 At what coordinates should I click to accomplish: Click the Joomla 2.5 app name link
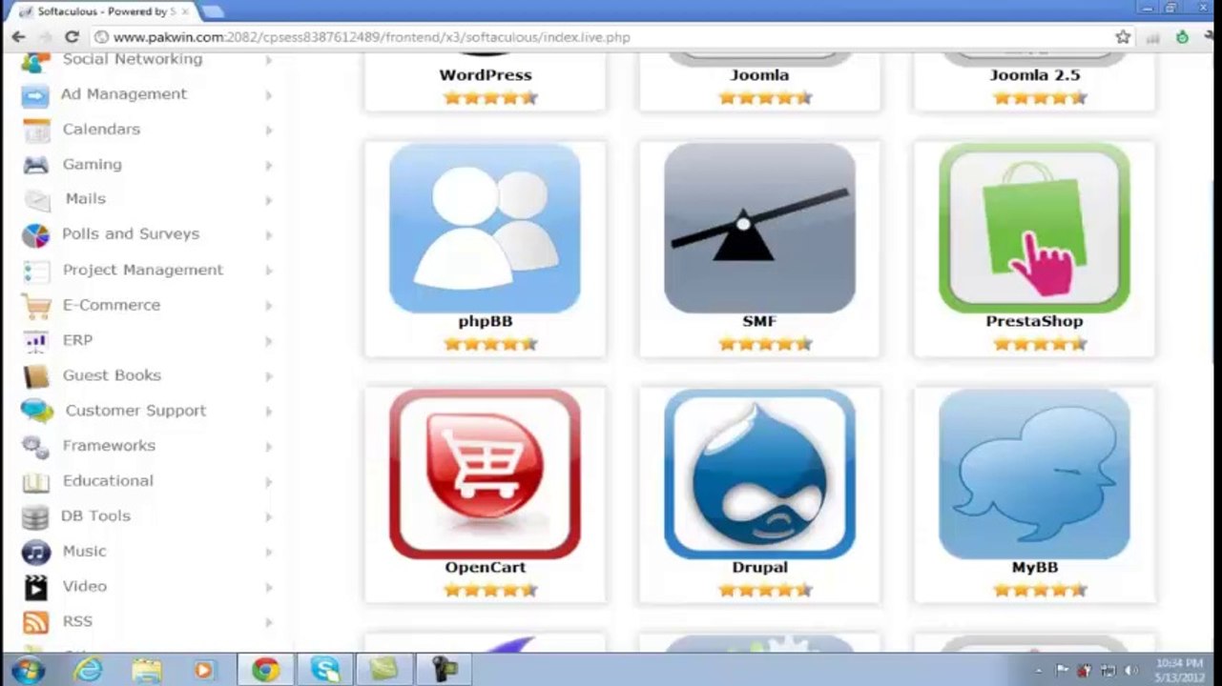[x=1034, y=75]
